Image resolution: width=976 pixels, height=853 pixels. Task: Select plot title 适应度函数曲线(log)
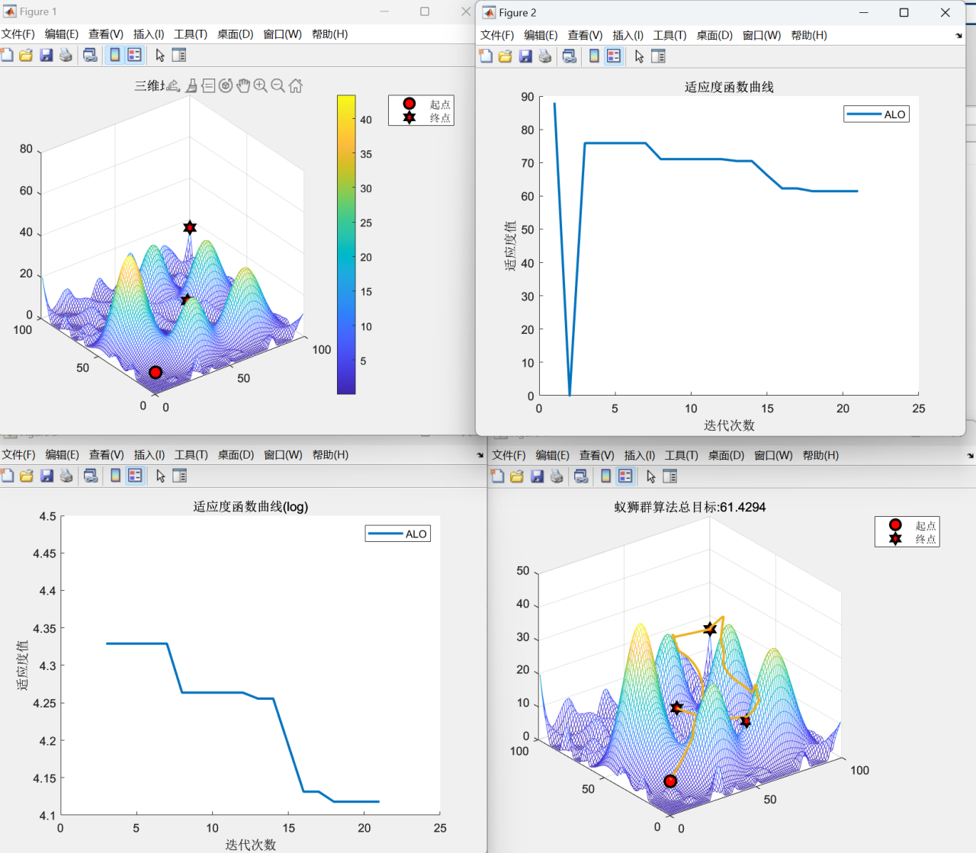251,507
